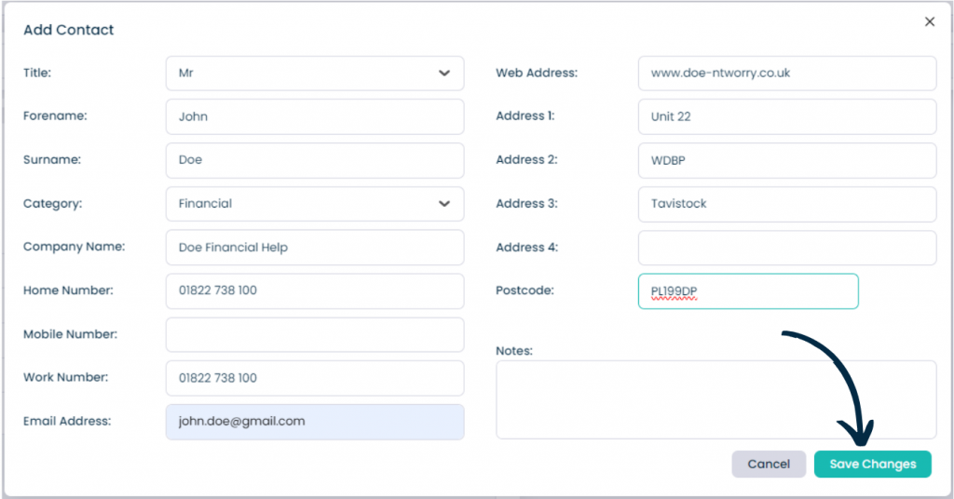Viewport: 954px width, 499px height.
Task: Click the Postcode field with PL199DP
Action: (x=748, y=291)
